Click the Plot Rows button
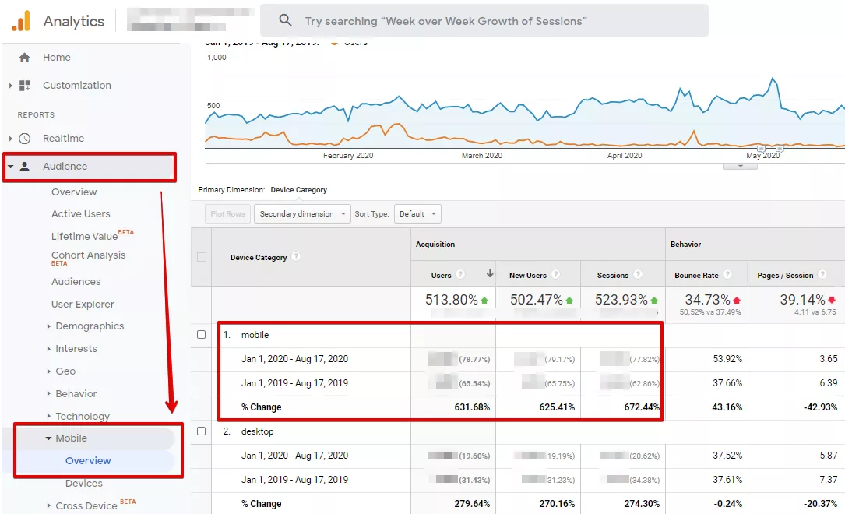Image resolution: width=845 pixels, height=514 pixels. coord(228,214)
